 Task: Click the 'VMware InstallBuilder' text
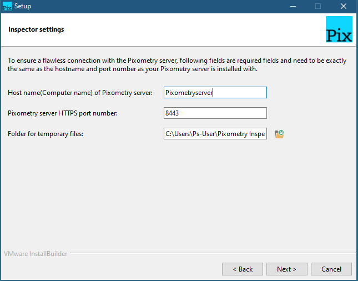[36, 254]
